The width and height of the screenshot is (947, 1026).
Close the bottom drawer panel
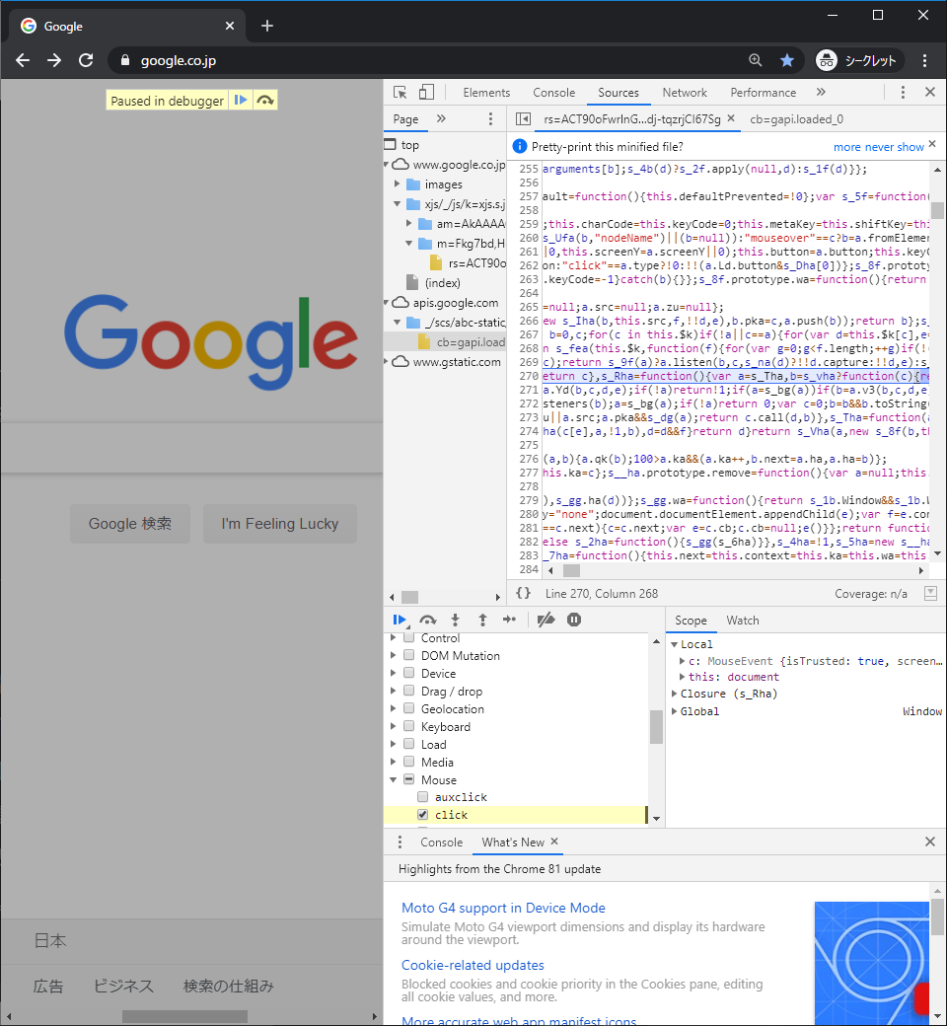pyautogui.click(x=930, y=842)
